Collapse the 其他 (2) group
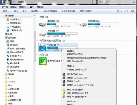Viewport: 137px width, 105px height. click(x=38, y=54)
